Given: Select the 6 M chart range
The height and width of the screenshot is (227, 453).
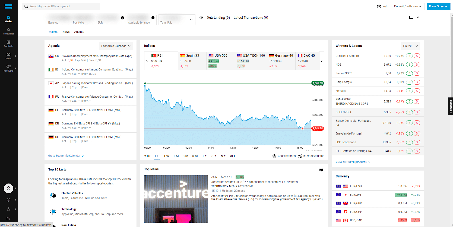Looking at the screenshot, I should pyautogui.click(x=195, y=156).
